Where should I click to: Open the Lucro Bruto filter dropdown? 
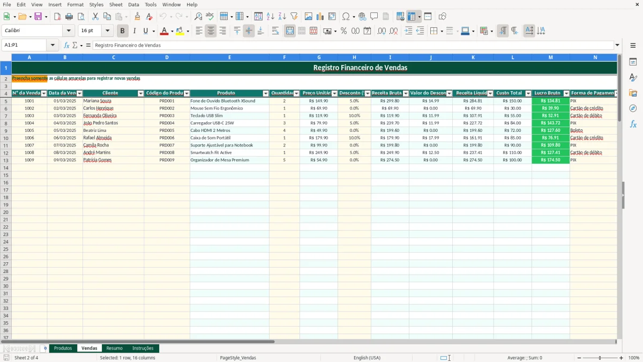[x=566, y=93]
